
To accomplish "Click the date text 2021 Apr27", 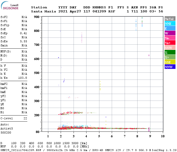I will [x=70, y=11].
